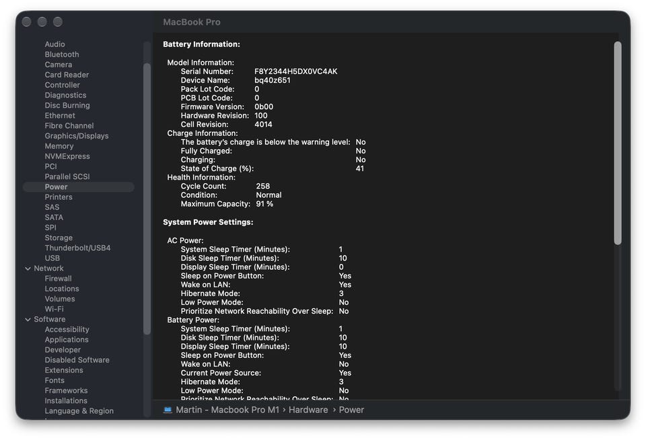646x440 pixels.
Task: Open NVMExpress details
Action: (67, 157)
